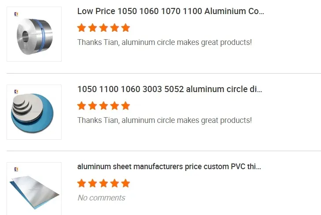Select third star of aluminum circle rating
This screenshot has height=215, width=321.
point(103,106)
